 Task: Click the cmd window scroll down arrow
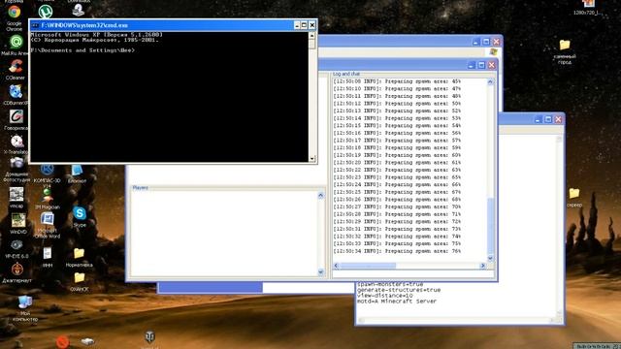click(312, 159)
